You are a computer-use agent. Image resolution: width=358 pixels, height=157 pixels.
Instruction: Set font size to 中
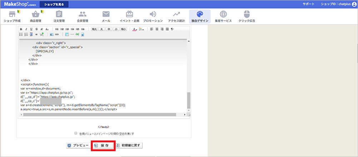point(109,29)
